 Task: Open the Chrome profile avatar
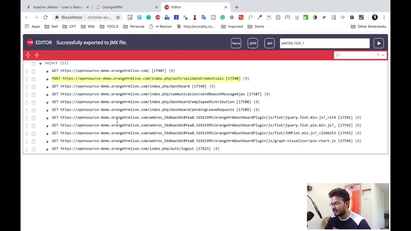[375, 17]
